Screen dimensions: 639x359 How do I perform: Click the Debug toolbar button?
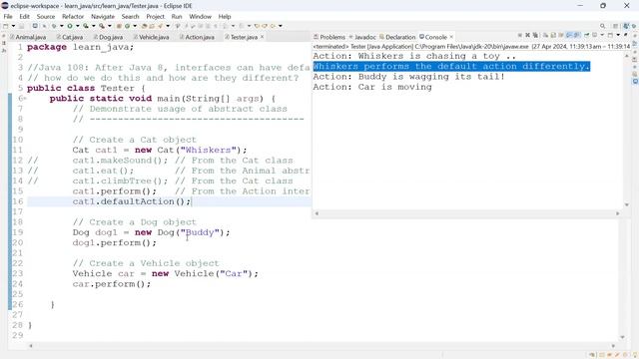pos(54,26)
